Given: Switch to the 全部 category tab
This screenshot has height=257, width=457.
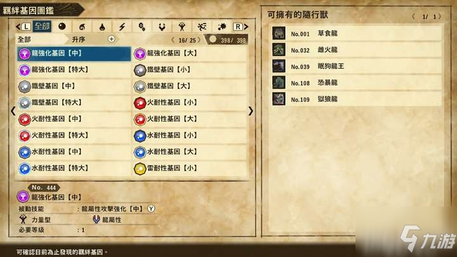Looking at the screenshot, I should click(42, 27).
